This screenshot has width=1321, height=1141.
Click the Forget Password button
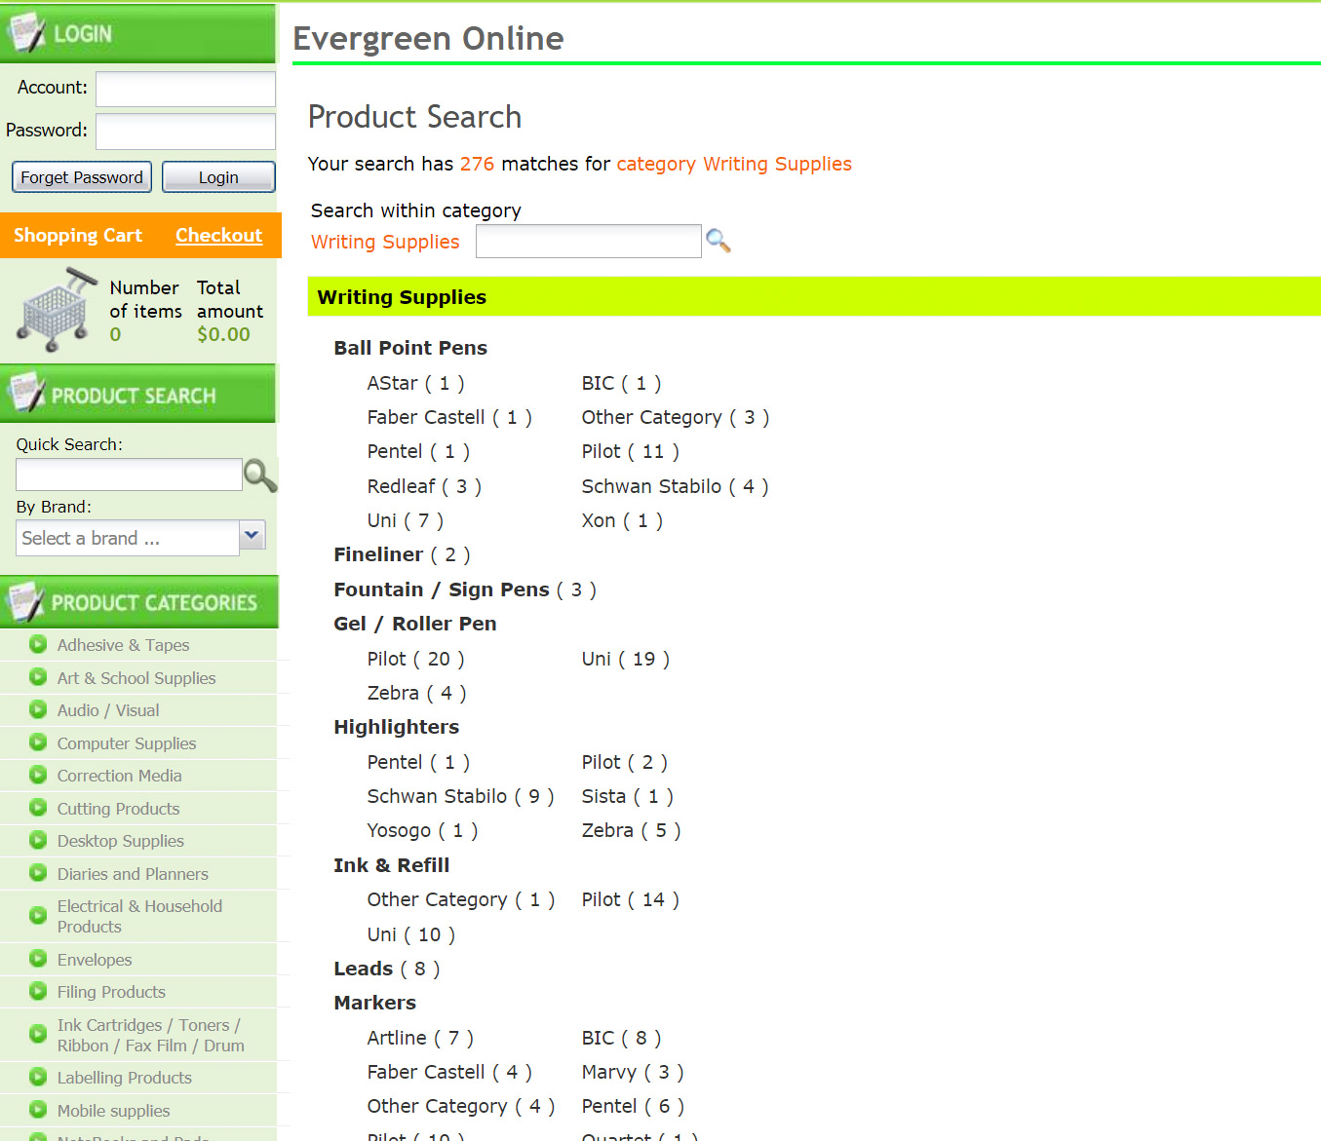[82, 177]
